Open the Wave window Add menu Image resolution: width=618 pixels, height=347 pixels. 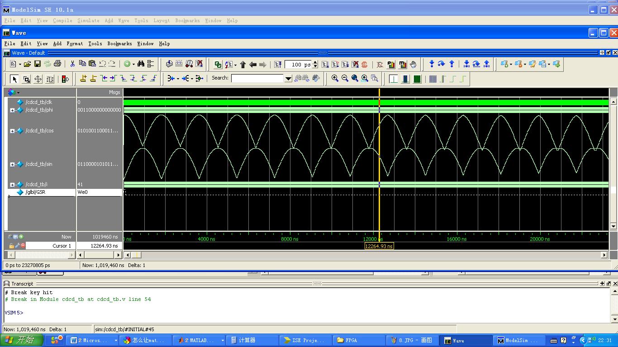(x=57, y=43)
